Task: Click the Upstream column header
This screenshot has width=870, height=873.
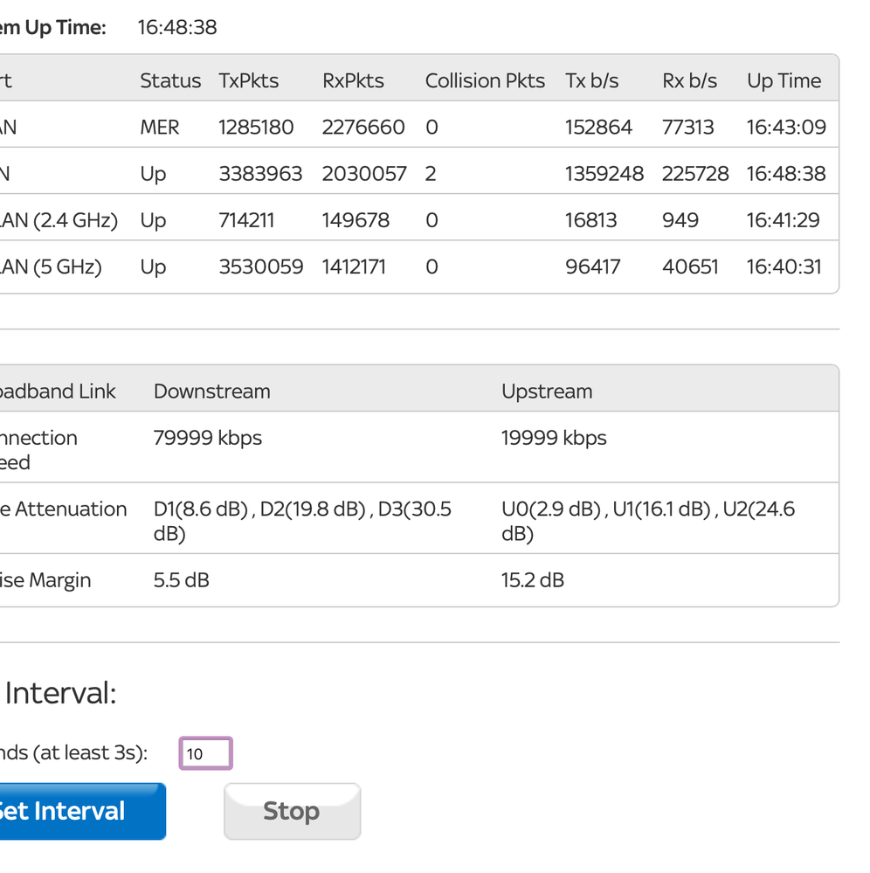Action: coord(547,391)
